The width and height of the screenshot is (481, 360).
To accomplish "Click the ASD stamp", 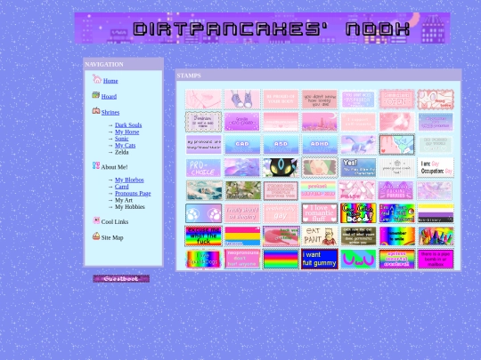I will (x=281, y=145).
